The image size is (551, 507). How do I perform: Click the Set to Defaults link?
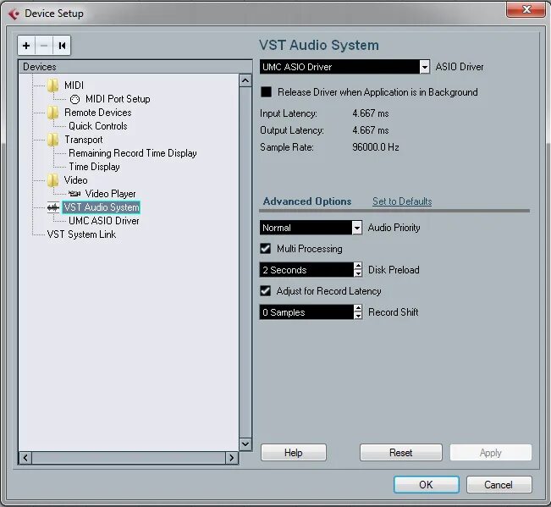402,201
